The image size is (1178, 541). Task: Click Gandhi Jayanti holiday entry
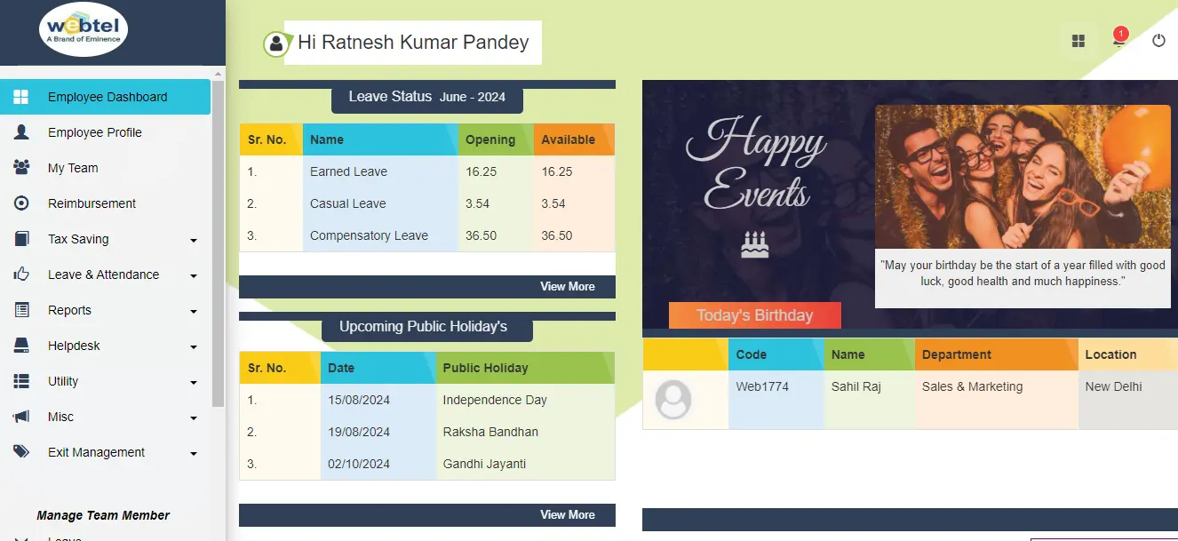pos(484,464)
